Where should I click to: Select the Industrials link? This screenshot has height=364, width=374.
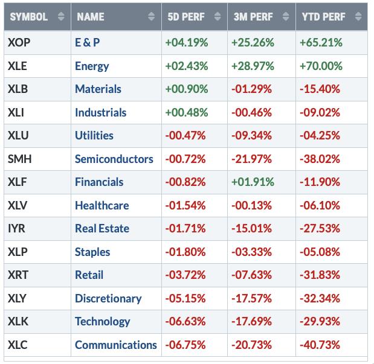click(100, 112)
